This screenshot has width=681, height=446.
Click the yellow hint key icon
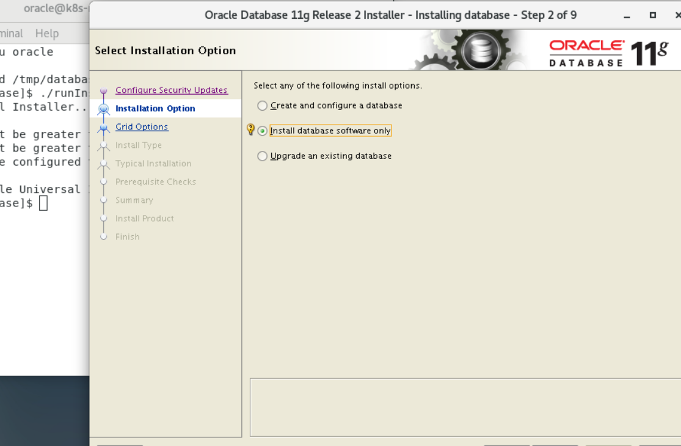click(x=250, y=129)
